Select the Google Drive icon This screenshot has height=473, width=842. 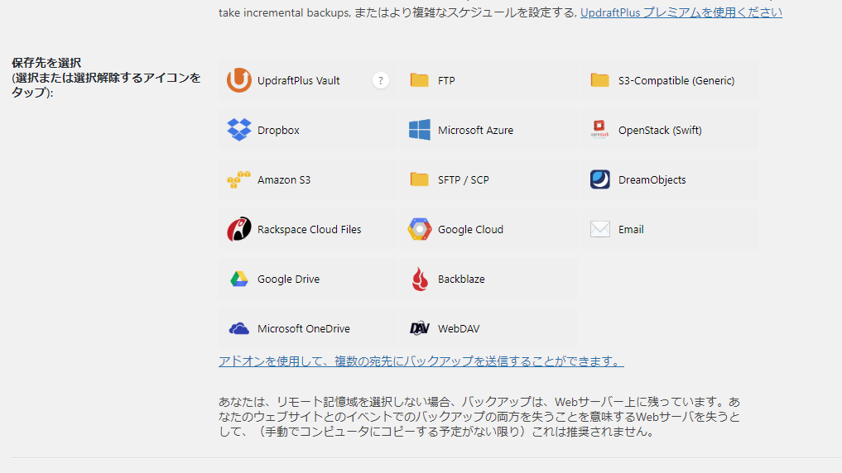[x=239, y=279]
